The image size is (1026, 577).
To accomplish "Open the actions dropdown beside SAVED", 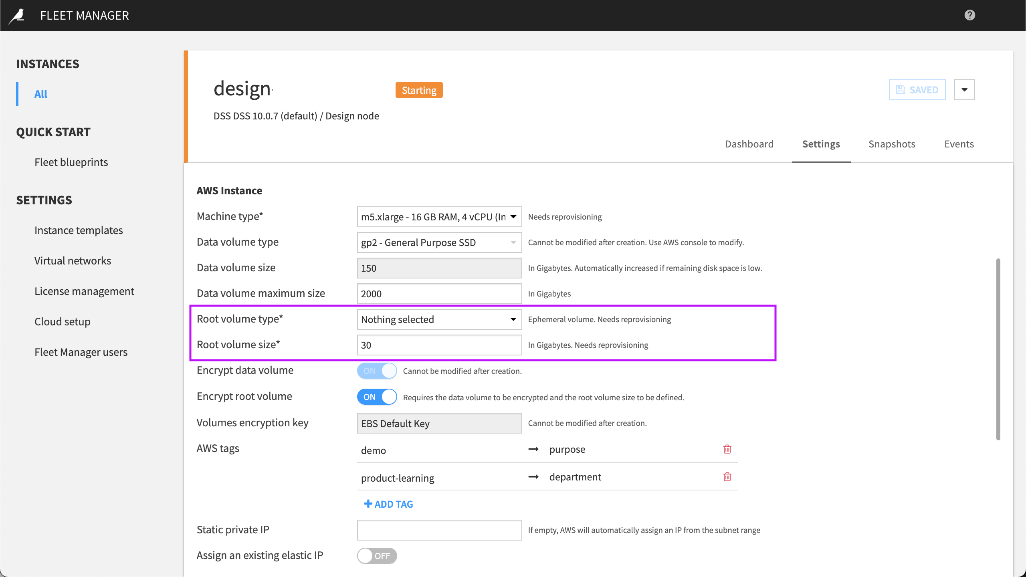I will [x=964, y=90].
